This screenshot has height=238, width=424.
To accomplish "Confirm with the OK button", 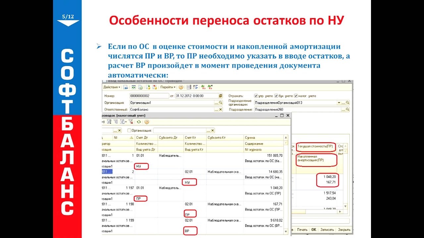I will tap(314, 230).
